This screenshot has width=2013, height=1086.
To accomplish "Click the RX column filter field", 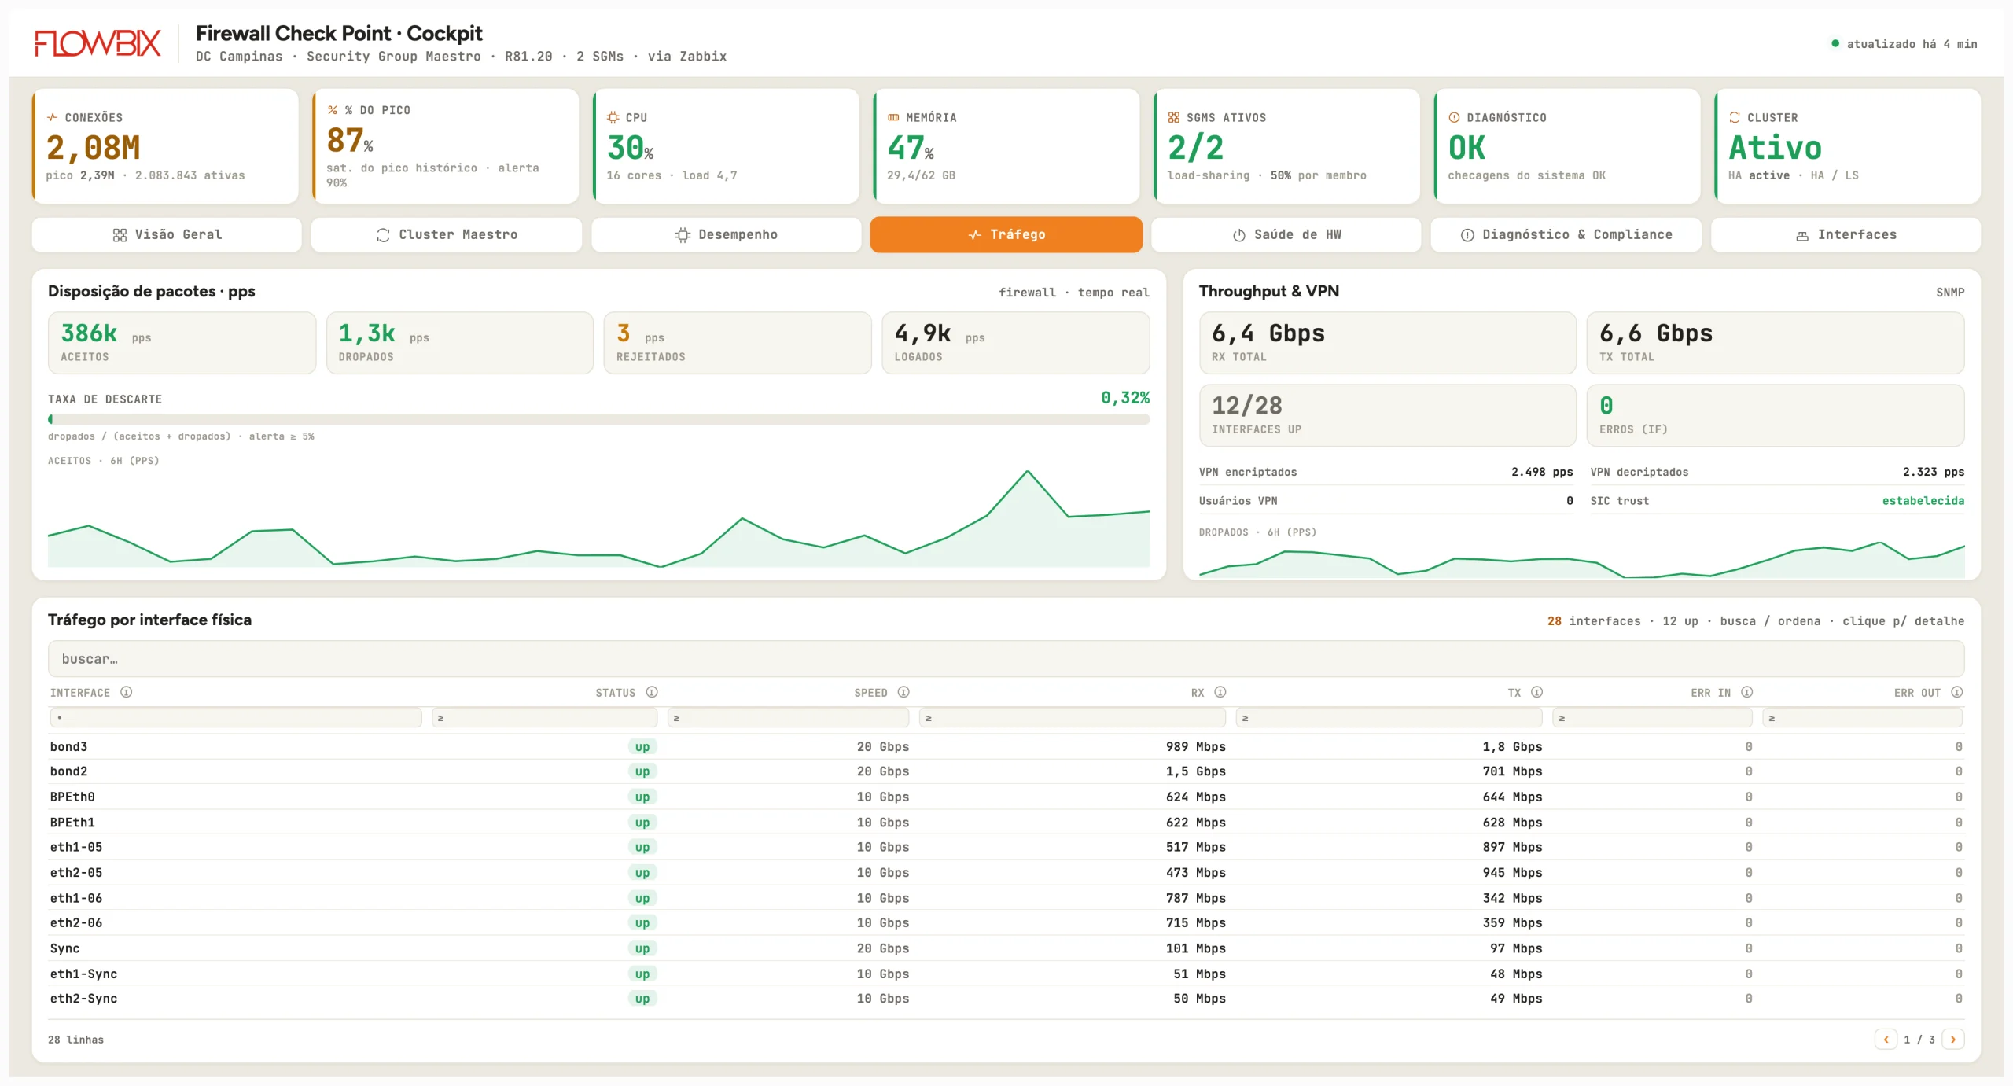I will (1073, 717).
